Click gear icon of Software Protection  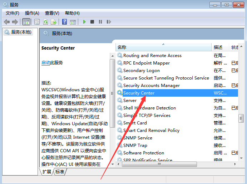tap(120, 153)
